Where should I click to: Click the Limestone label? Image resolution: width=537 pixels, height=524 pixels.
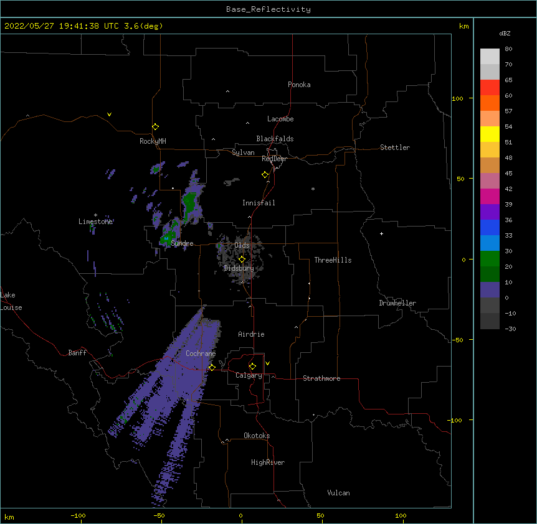95,222
